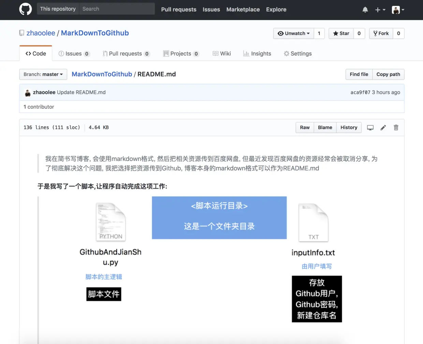Star the MarkDownToGithub repository
Viewport: 423px width, 344px height.
pos(340,33)
